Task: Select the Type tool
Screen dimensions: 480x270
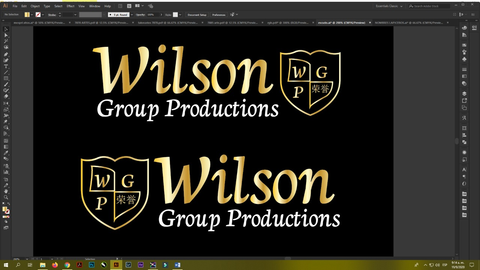Action: (6, 66)
